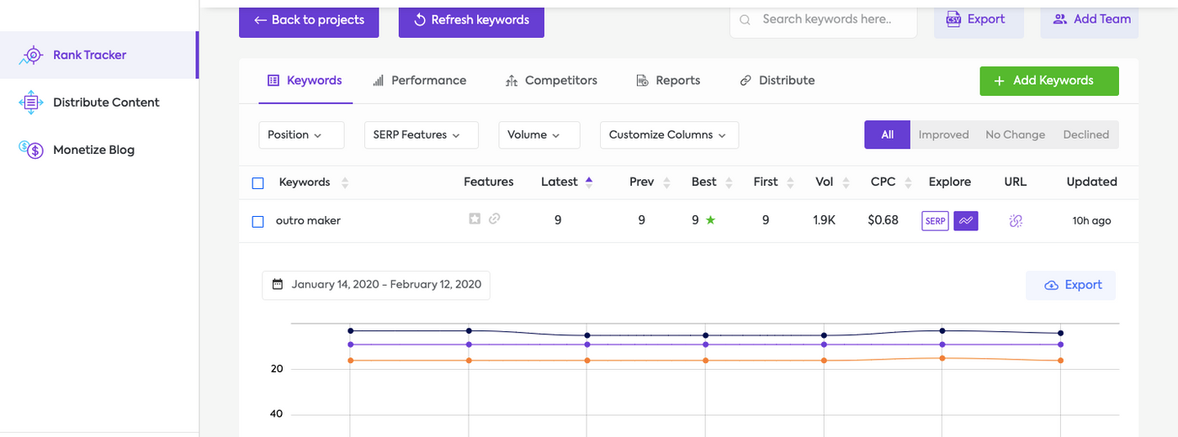Click the search magnifier icon

(x=745, y=19)
